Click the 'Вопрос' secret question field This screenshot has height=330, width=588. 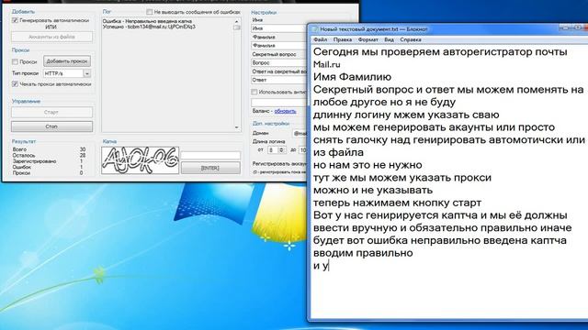click(x=279, y=62)
